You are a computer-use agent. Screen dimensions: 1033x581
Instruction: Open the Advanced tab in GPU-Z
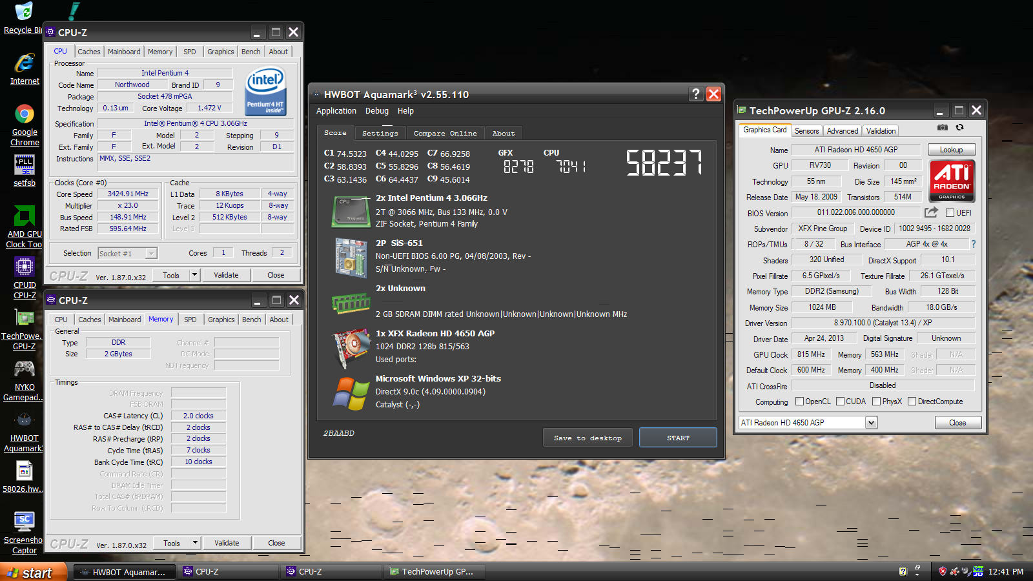[843, 131]
